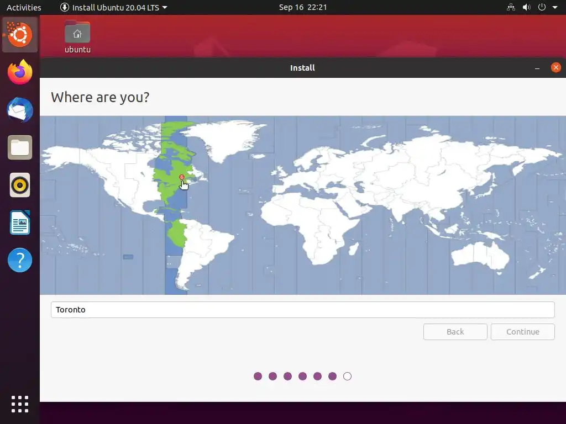Image resolution: width=566 pixels, height=424 pixels.
Task: Open LibreOffice Writer from dock
Action: [x=20, y=222]
